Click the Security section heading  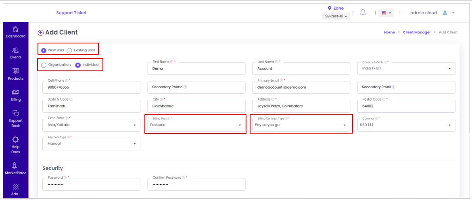[53, 168]
